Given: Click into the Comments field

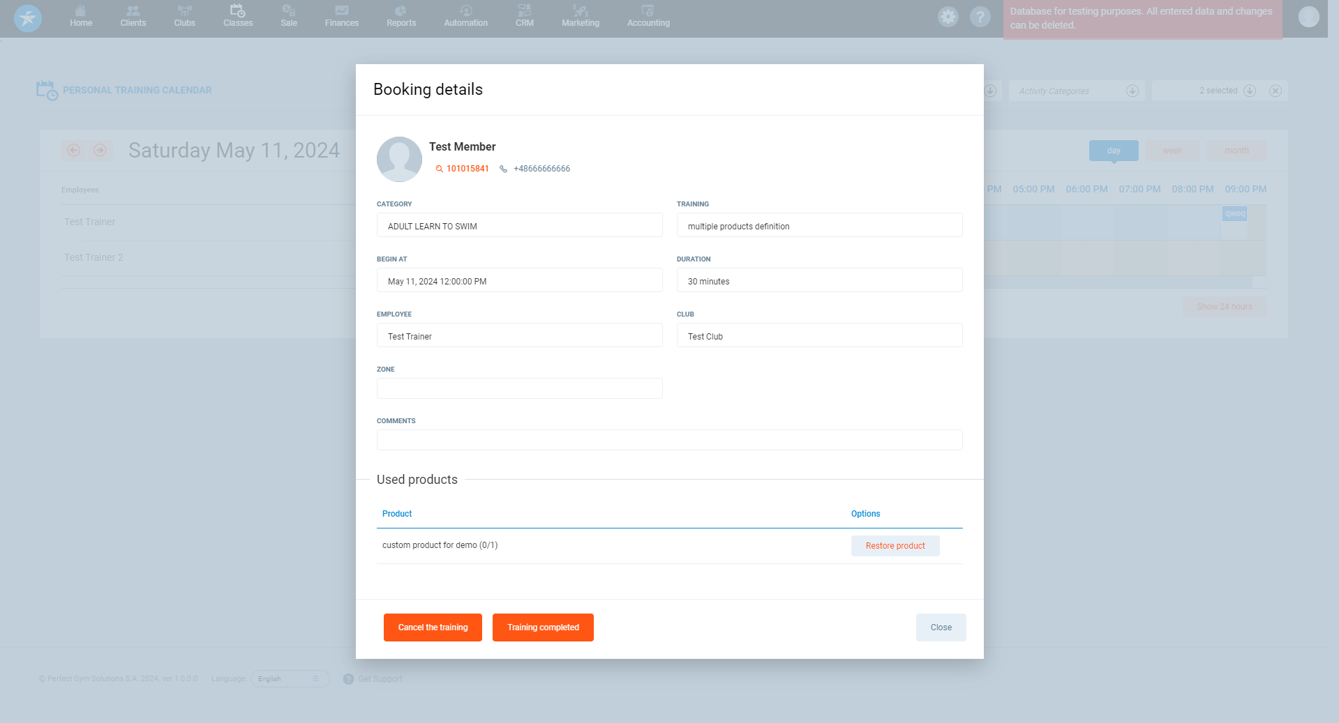Looking at the screenshot, I should (x=669, y=440).
